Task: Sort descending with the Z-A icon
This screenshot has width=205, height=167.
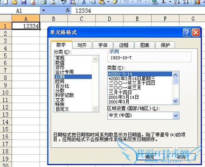Action: pyautogui.click(x=186, y=2)
